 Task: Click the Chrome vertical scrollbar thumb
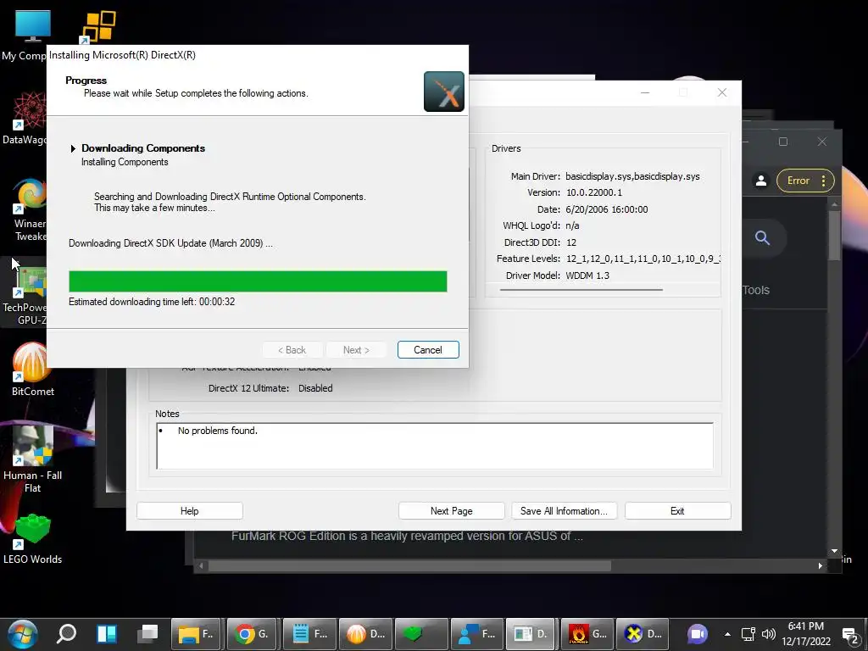click(x=834, y=236)
